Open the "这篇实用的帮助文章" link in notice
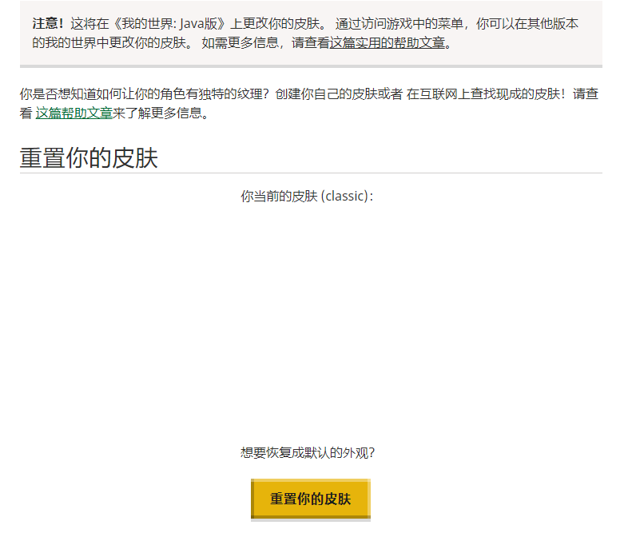632x537 pixels. point(388,43)
